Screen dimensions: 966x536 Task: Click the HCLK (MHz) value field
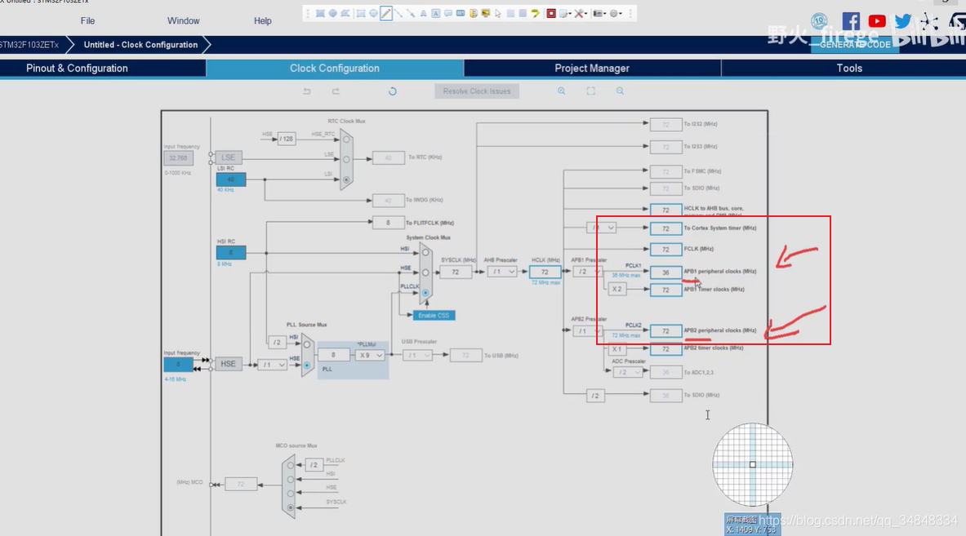pos(545,272)
